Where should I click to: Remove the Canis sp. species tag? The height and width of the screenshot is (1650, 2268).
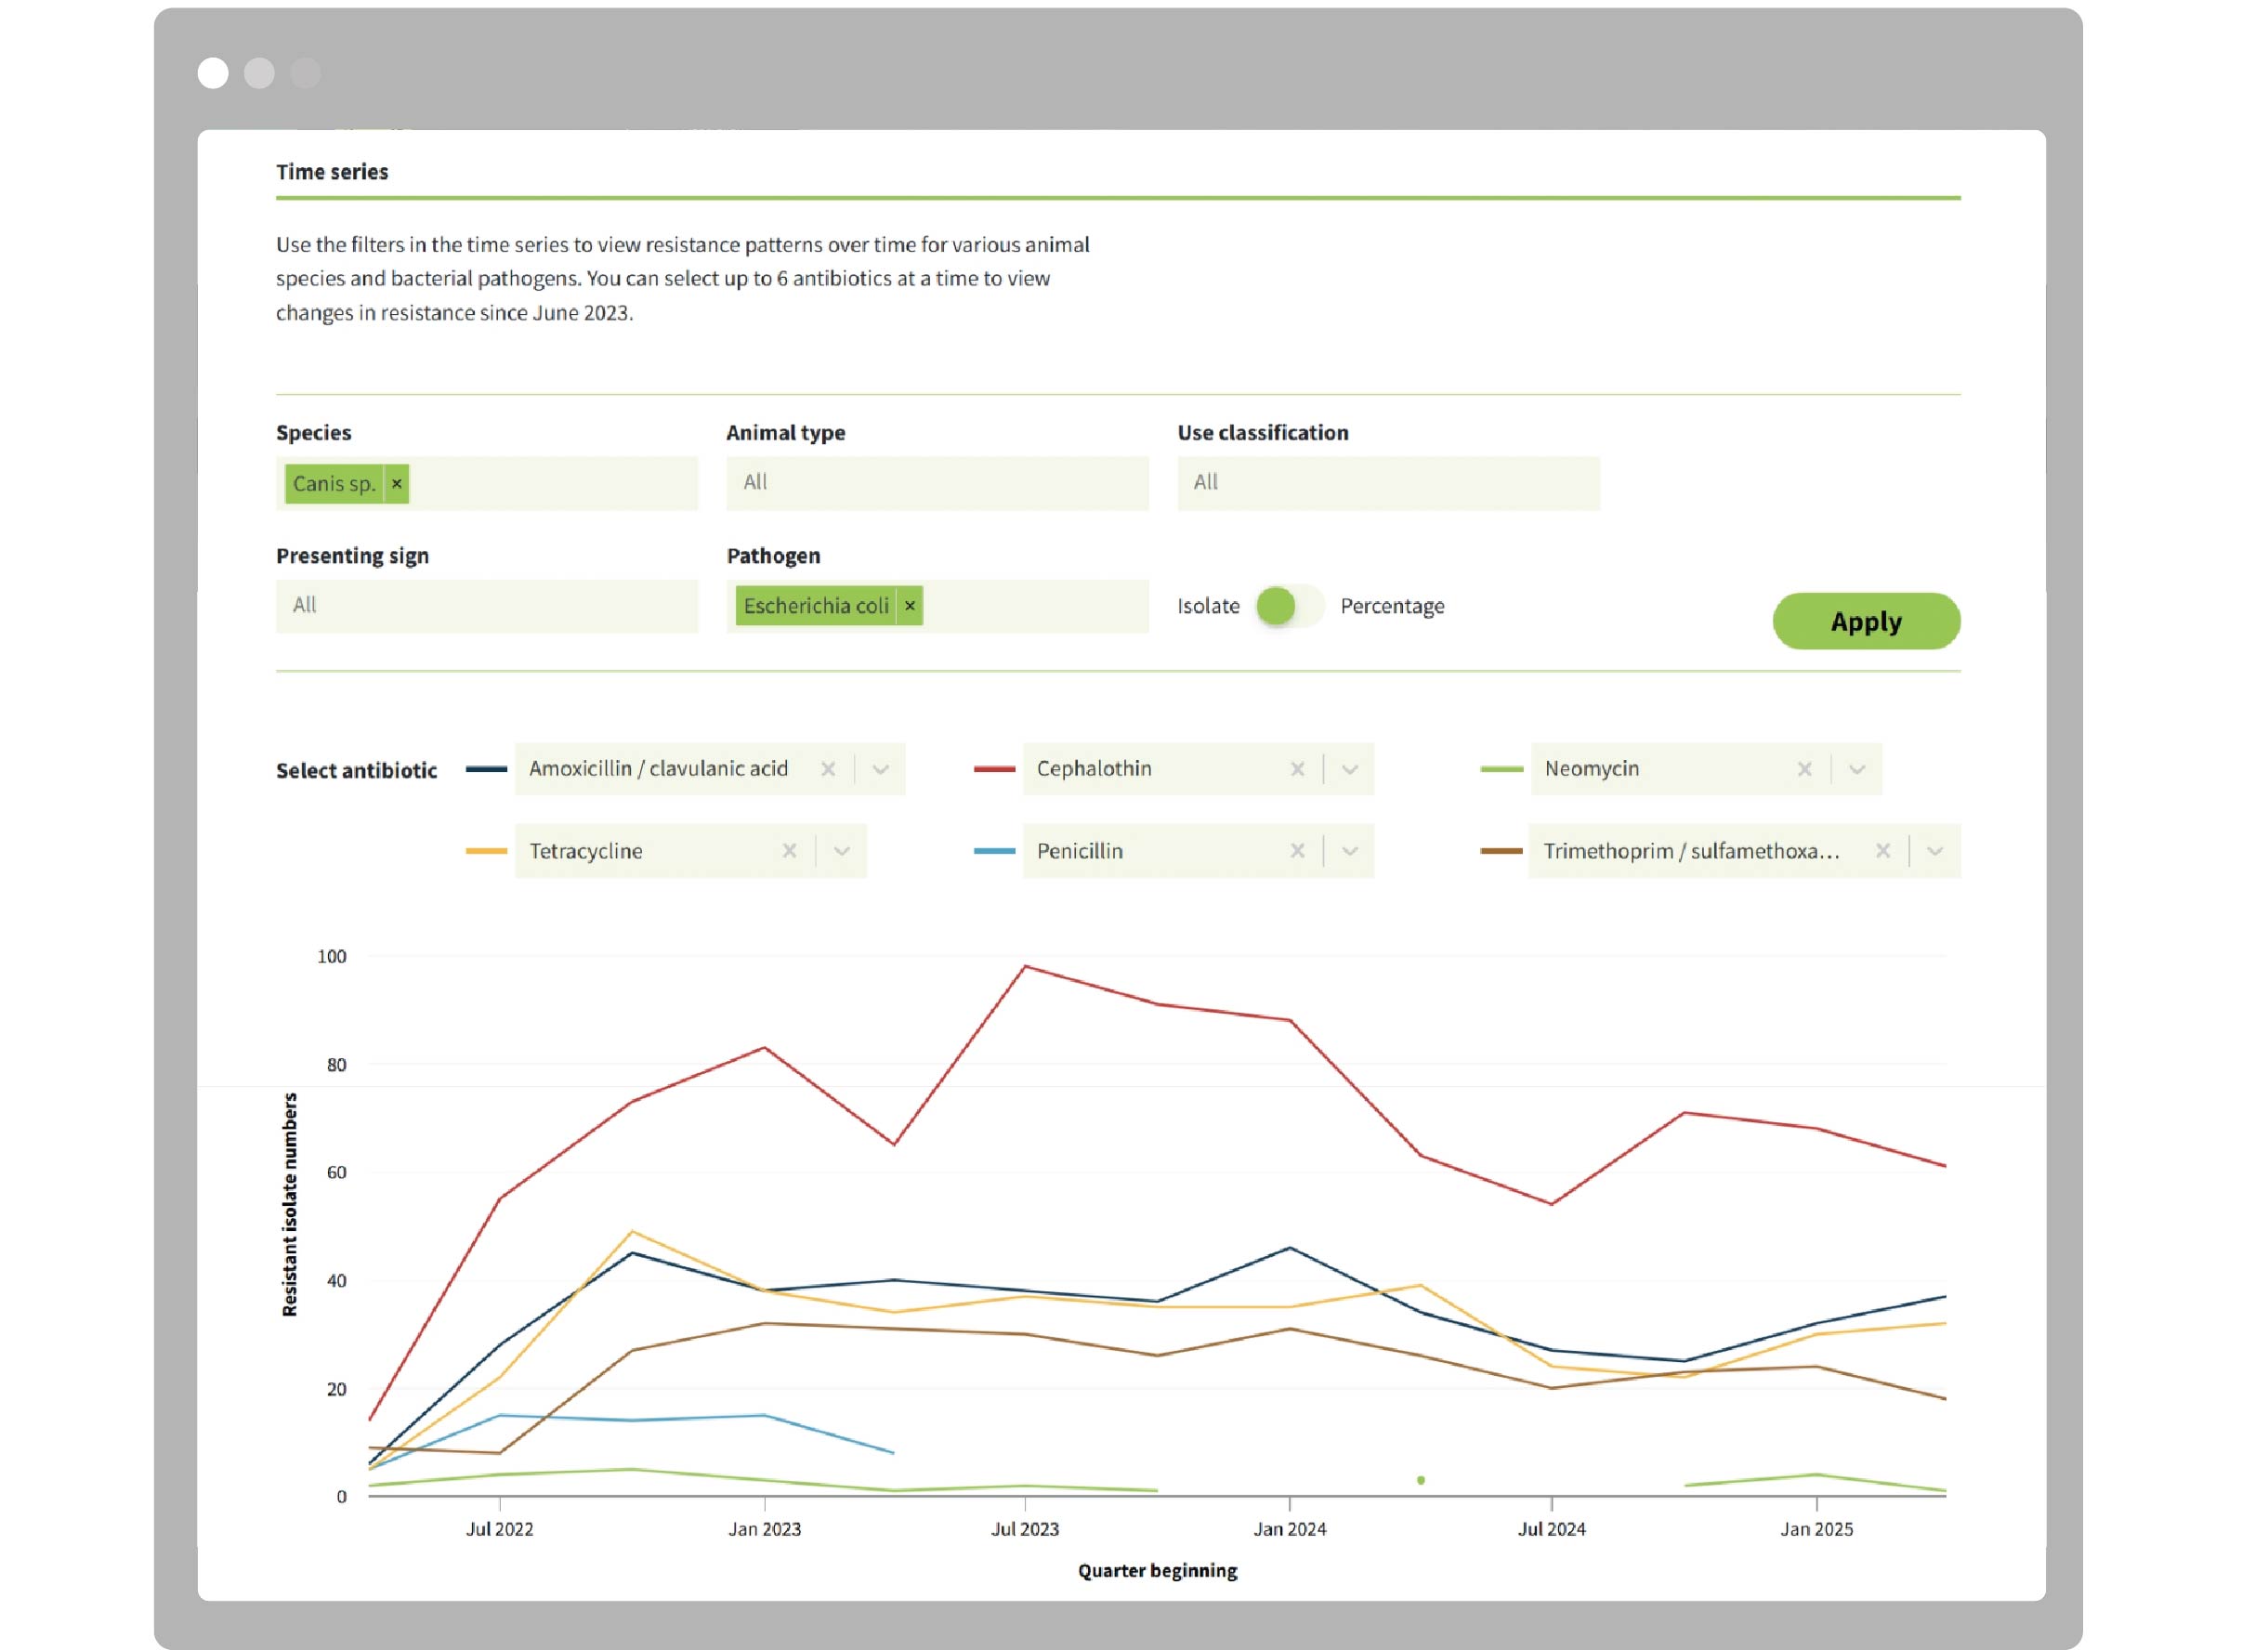pos(397,484)
